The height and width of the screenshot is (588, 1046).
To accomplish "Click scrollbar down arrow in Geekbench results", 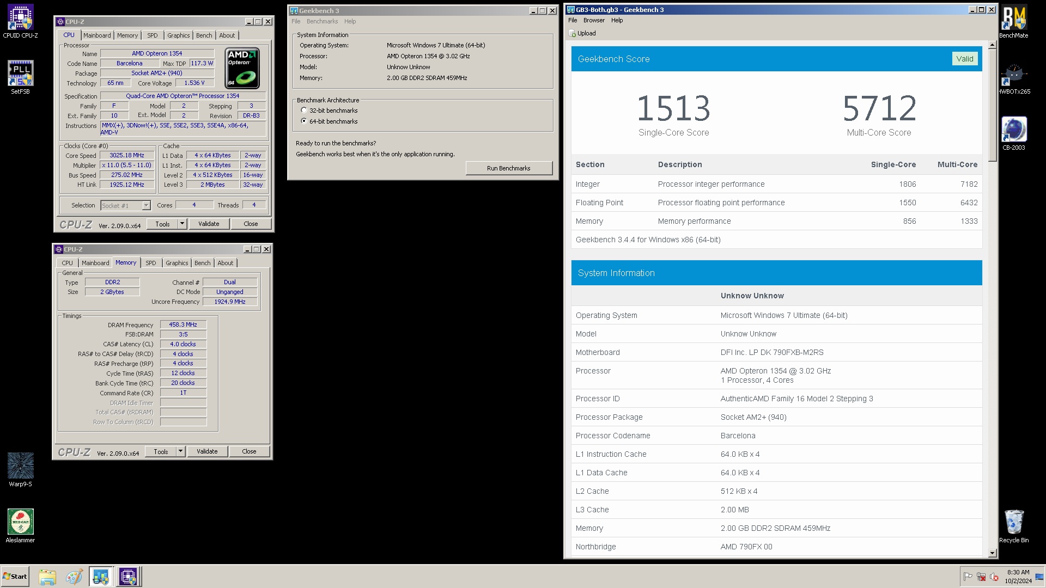I will 992,553.
